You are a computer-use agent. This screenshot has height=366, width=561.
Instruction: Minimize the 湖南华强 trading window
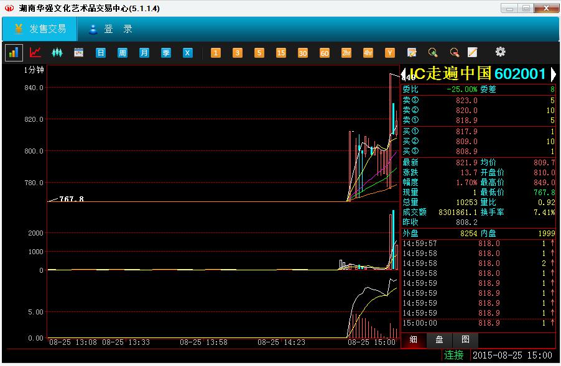(509, 8)
